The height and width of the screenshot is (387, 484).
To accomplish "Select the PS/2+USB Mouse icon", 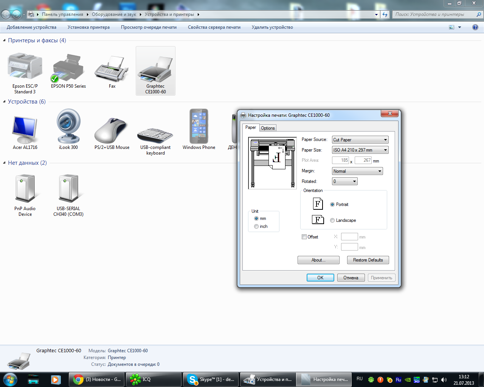I will (x=112, y=130).
